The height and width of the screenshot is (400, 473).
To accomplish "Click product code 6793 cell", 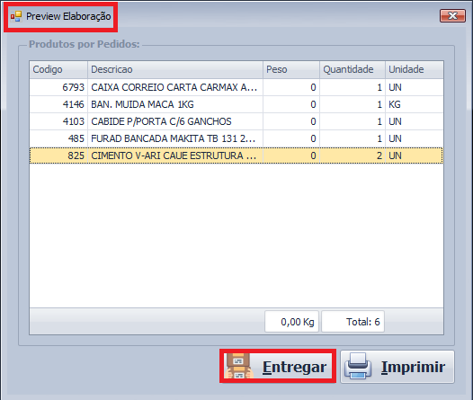I will (58, 87).
